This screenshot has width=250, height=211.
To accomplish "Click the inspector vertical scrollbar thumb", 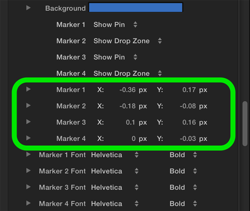I will click(x=245, y=123).
